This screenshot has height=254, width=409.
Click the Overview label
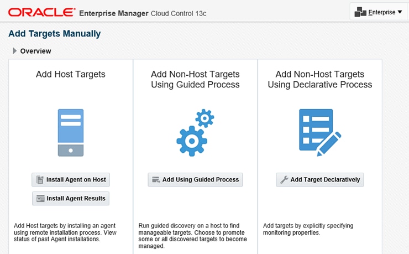(35, 51)
